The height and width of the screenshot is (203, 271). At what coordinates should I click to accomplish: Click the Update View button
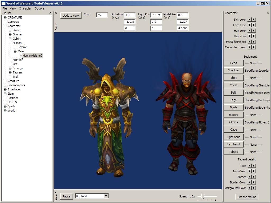pyautogui.click(x=71, y=16)
